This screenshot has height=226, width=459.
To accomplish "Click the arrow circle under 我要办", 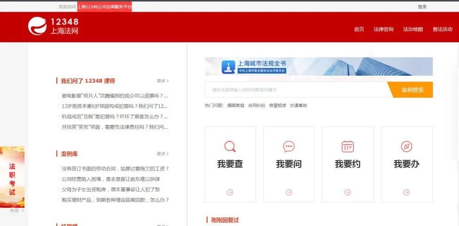I will pyautogui.click(x=406, y=192).
